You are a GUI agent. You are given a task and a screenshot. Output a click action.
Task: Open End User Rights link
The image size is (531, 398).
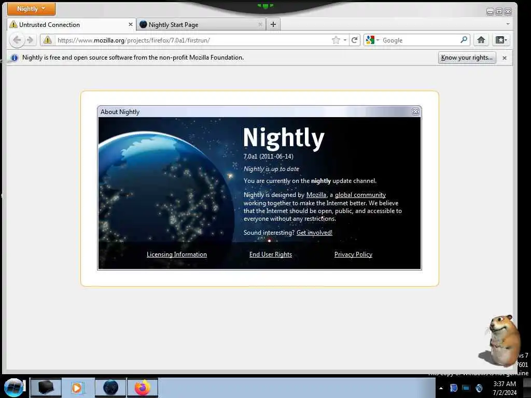click(271, 254)
